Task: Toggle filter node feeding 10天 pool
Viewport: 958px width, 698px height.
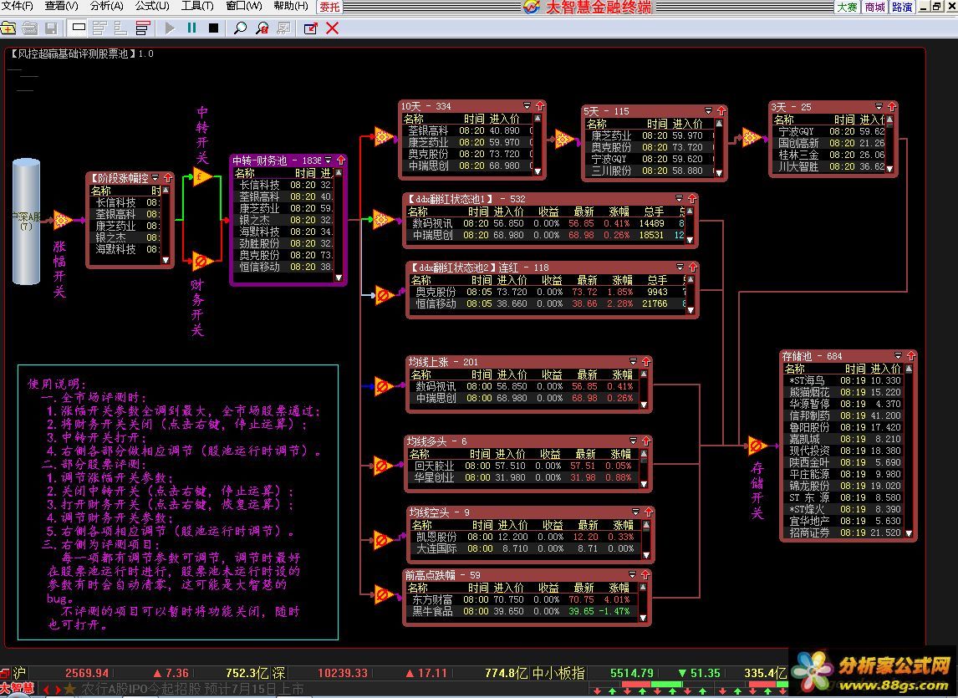Action: coord(384,136)
